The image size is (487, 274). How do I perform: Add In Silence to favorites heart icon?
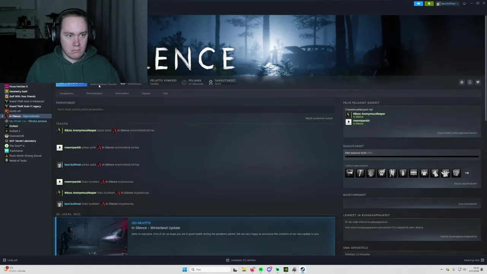pyautogui.click(x=478, y=82)
